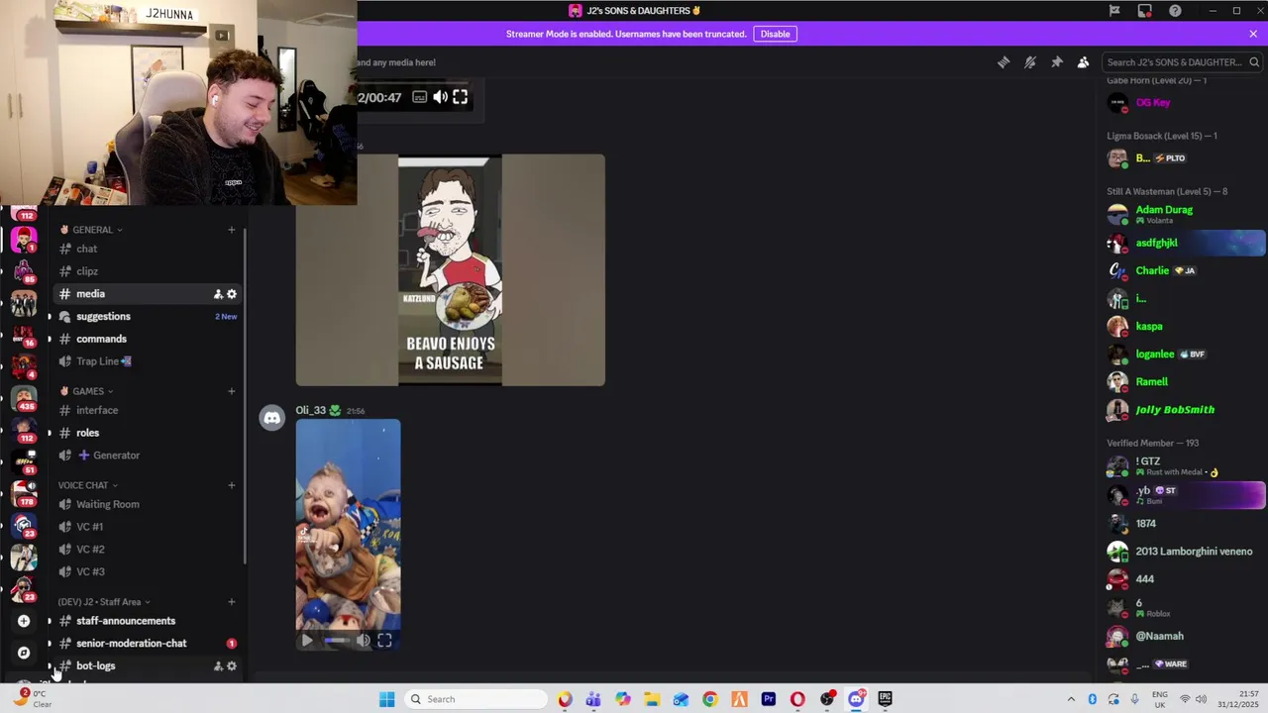Focus the Search J2's SONS & DAUGHTERS field
This screenshot has width=1268, height=713.
pyautogui.click(x=1183, y=62)
